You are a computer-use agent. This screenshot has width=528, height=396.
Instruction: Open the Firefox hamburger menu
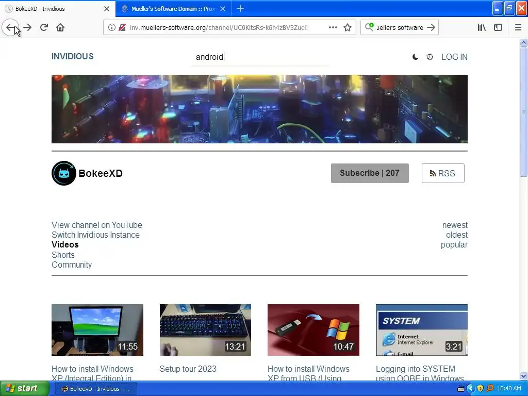click(518, 27)
